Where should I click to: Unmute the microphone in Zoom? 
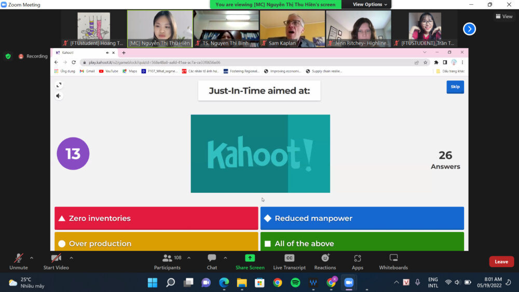pos(19,261)
